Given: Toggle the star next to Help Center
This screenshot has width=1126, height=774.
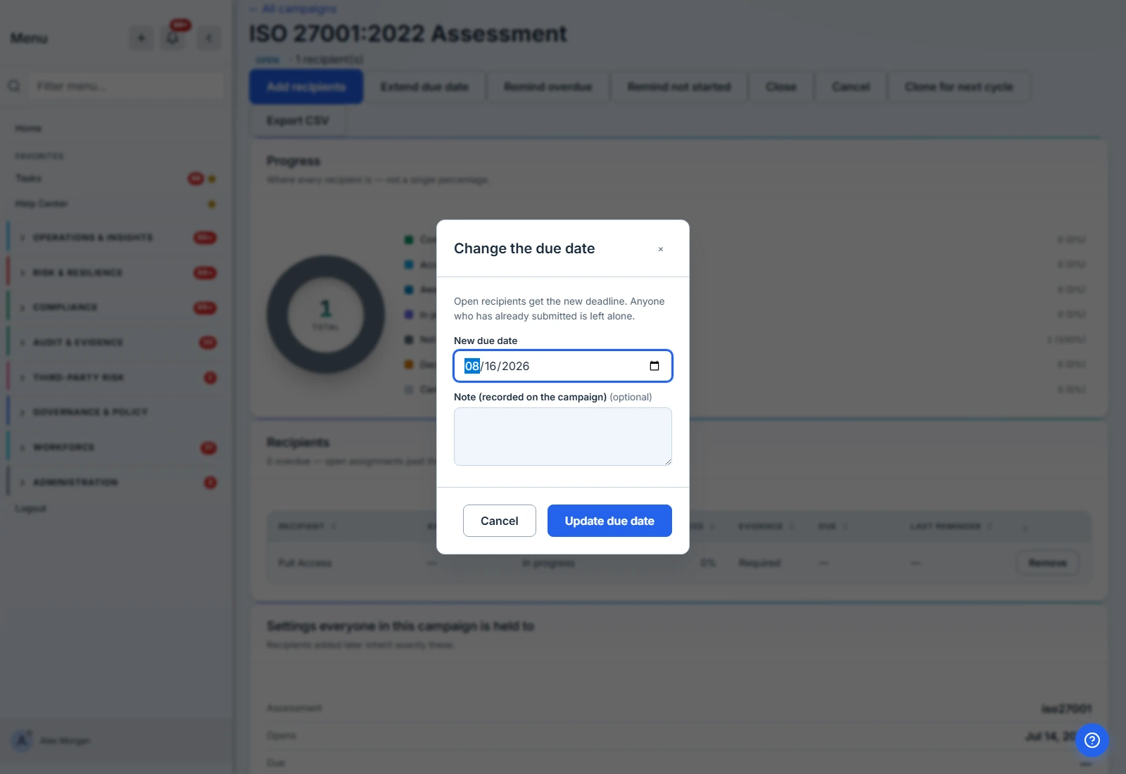Looking at the screenshot, I should click(212, 204).
